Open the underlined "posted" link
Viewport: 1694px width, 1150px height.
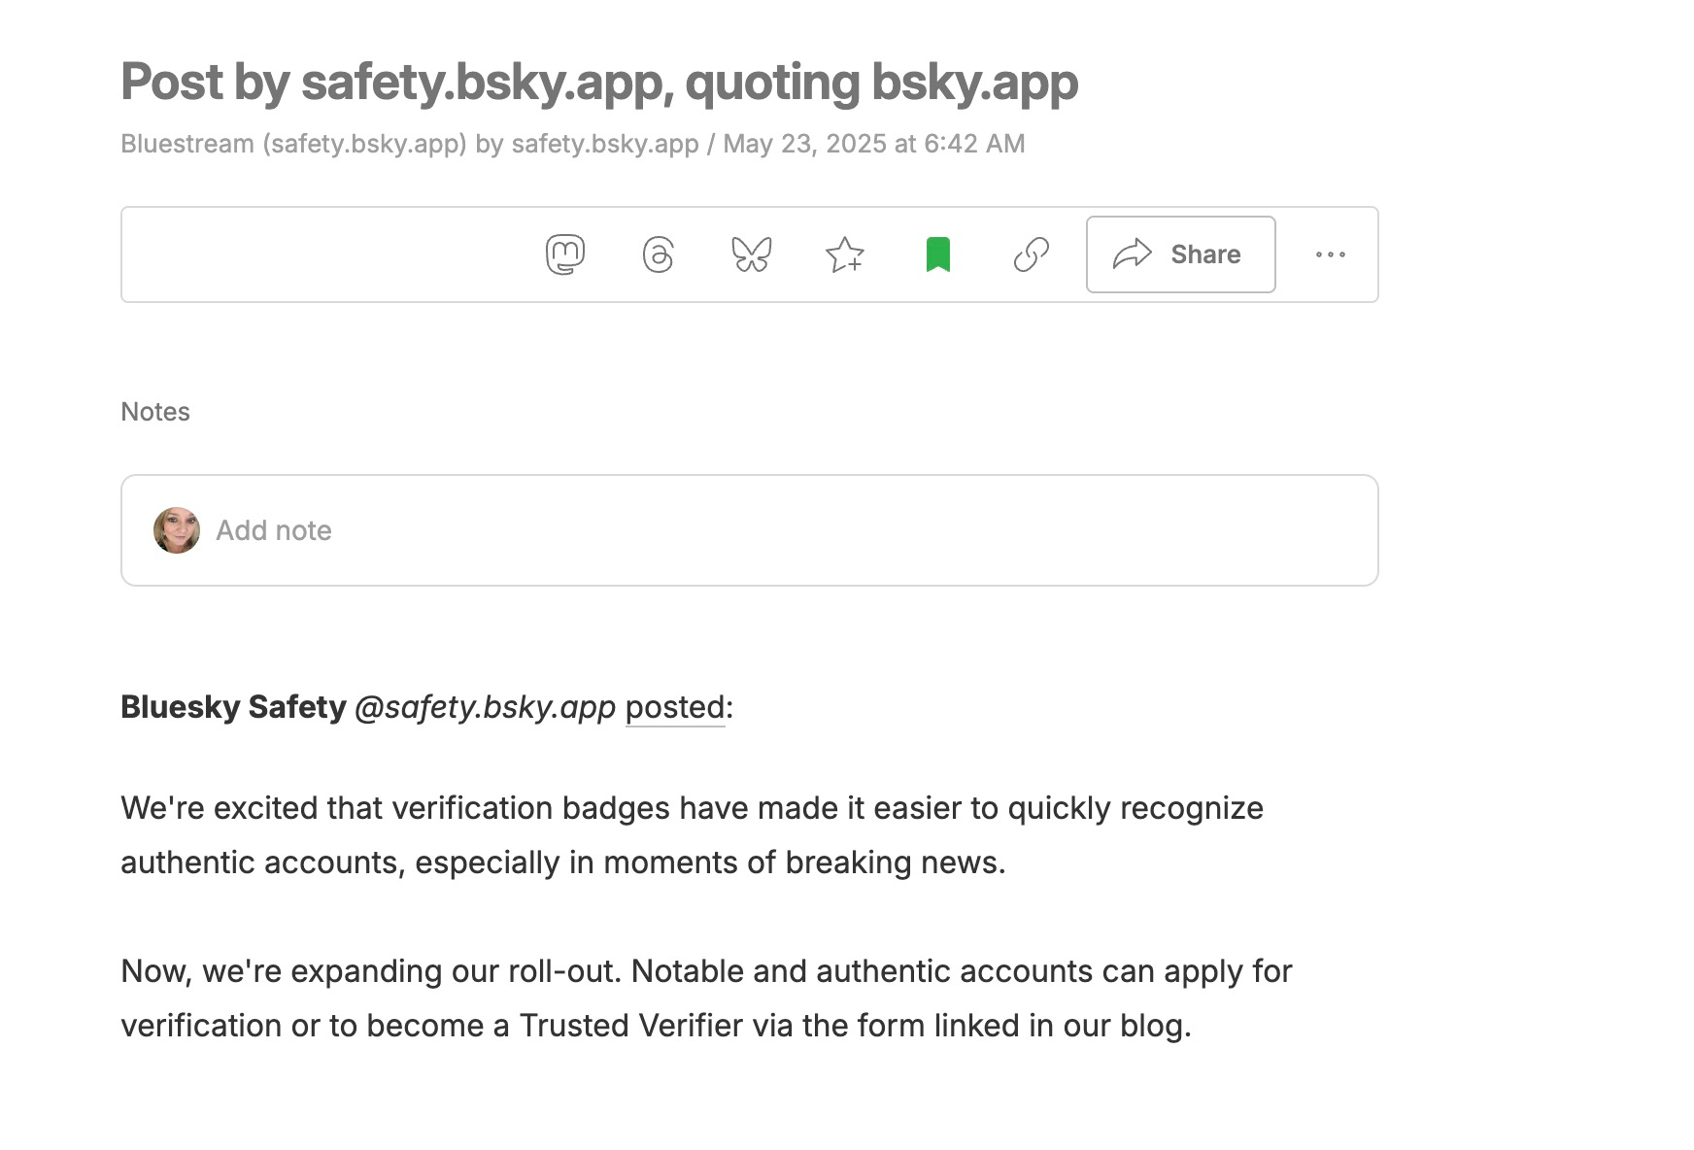pyautogui.click(x=675, y=707)
